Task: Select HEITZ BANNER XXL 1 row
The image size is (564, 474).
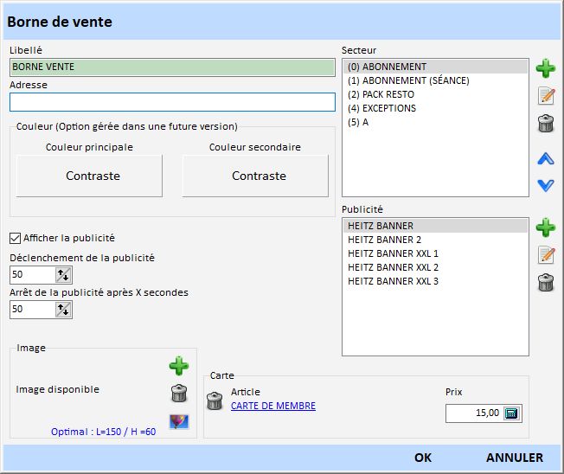Action: (x=435, y=253)
